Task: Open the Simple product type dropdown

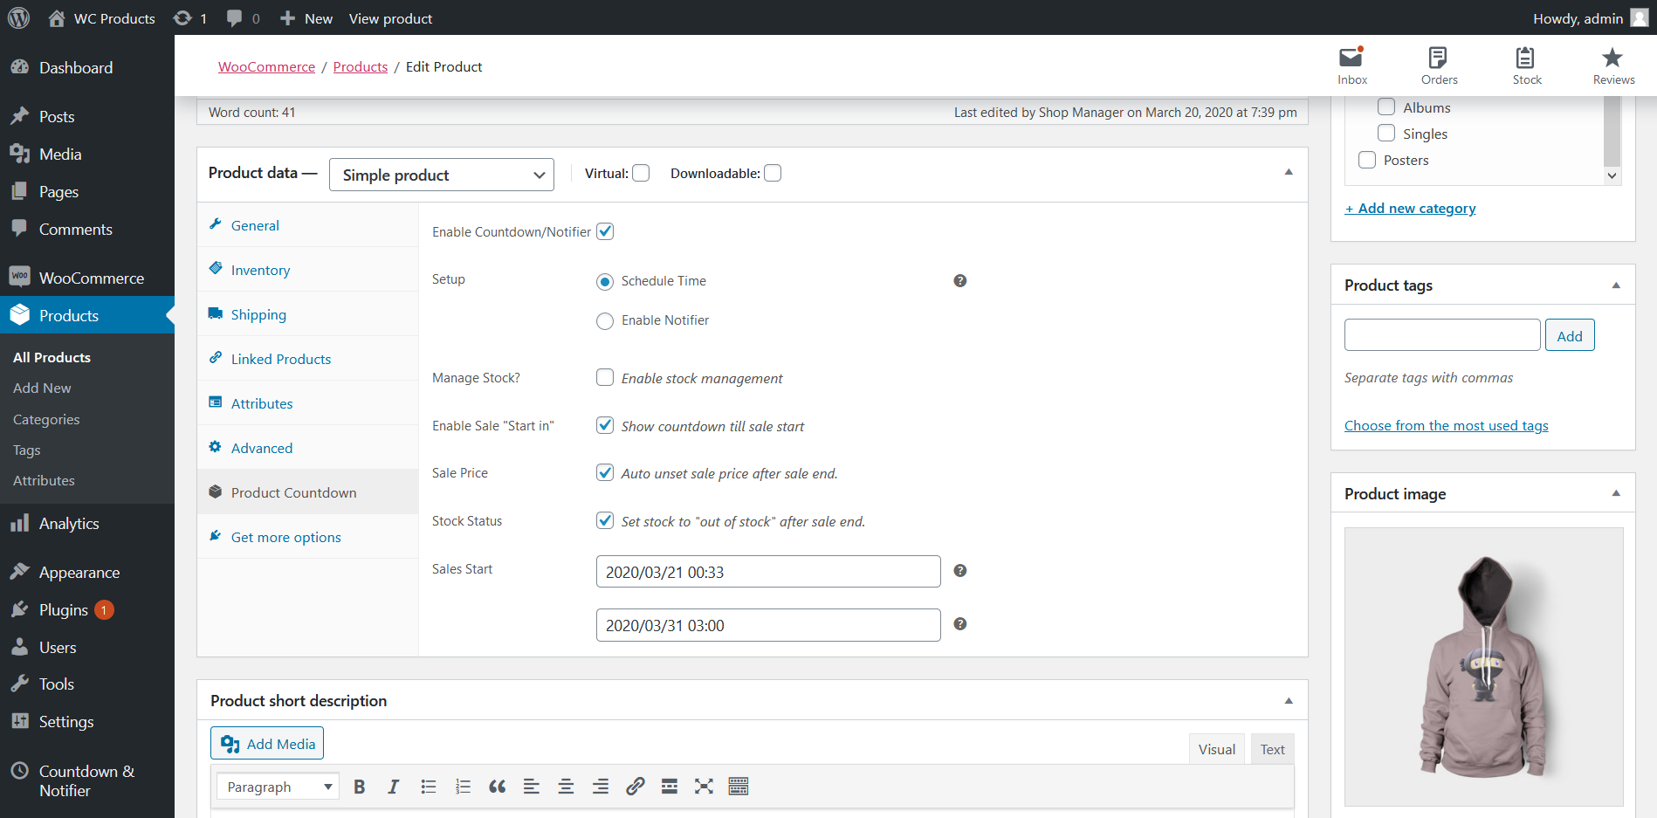Action: pos(441,175)
